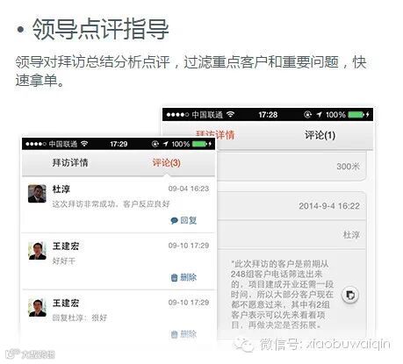This screenshot has width=403, height=364.
Task: Click the WeChat logo near 微信号 watermark
Action: [244, 345]
